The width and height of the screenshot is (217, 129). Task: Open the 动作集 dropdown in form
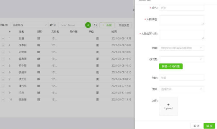[181, 59]
